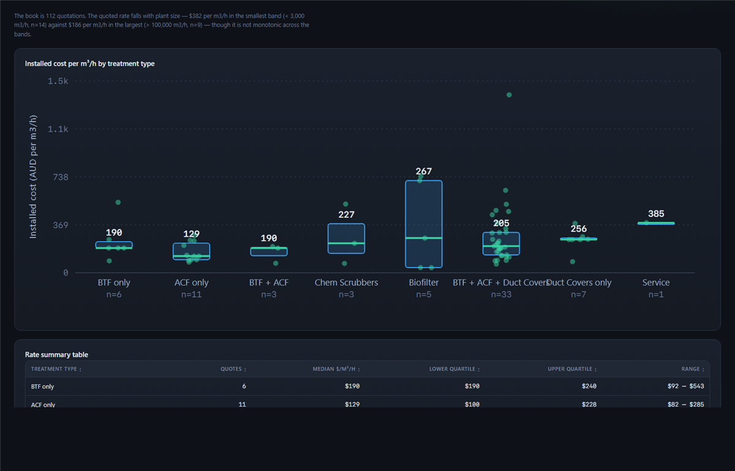Sort by the UPPER QUARTILE column header

point(572,369)
